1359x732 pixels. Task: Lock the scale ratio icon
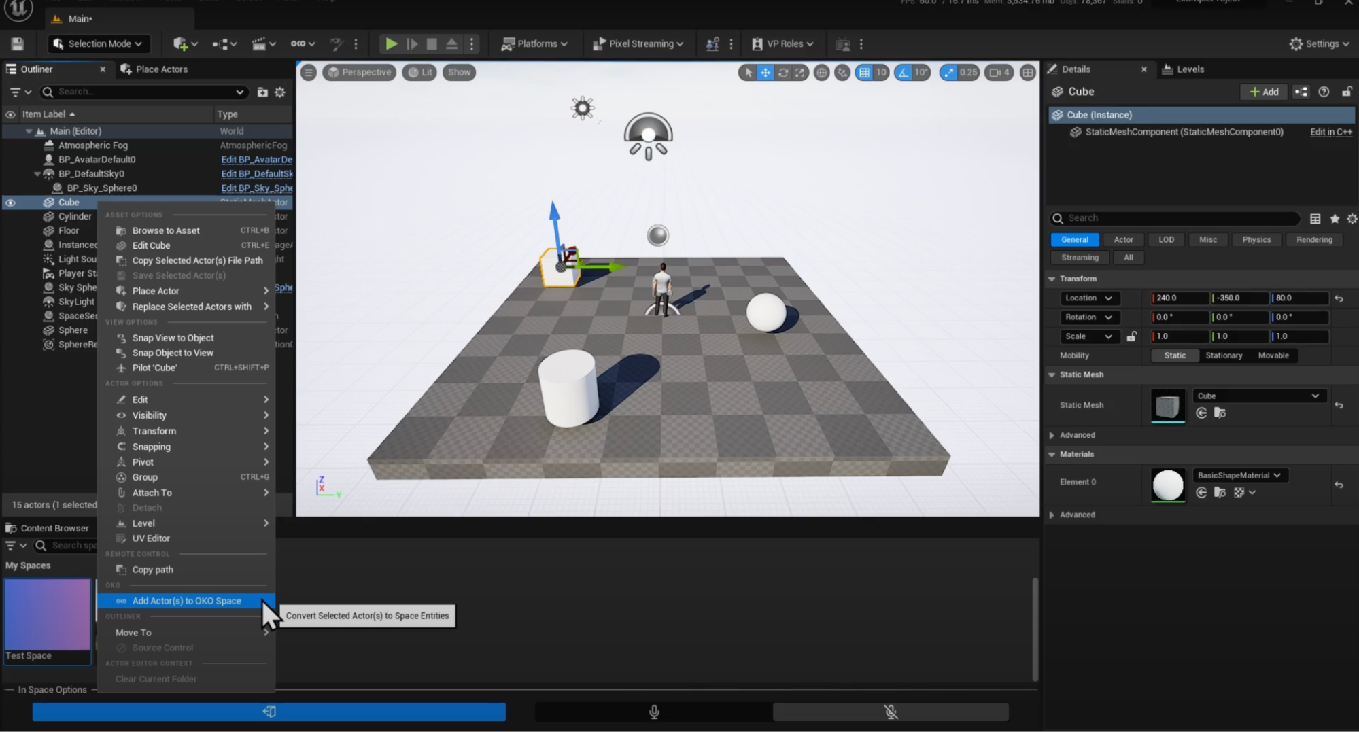coord(1131,336)
